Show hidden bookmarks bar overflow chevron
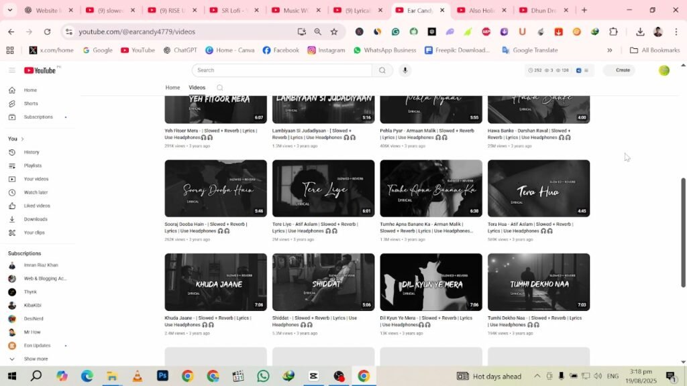687x386 pixels. tap(609, 50)
